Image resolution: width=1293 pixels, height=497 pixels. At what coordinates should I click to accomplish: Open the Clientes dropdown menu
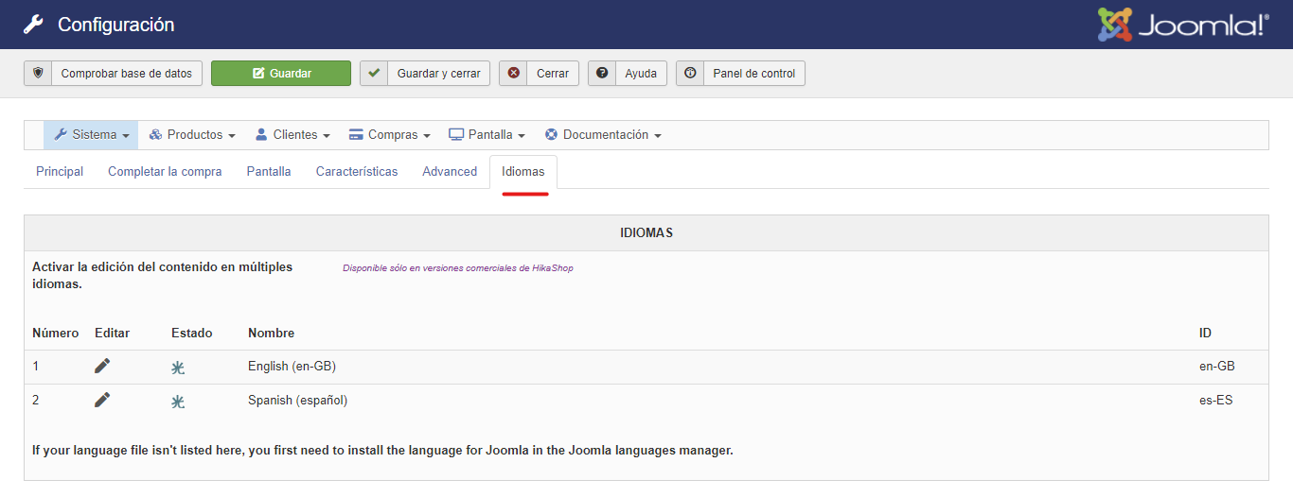[x=292, y=135]
